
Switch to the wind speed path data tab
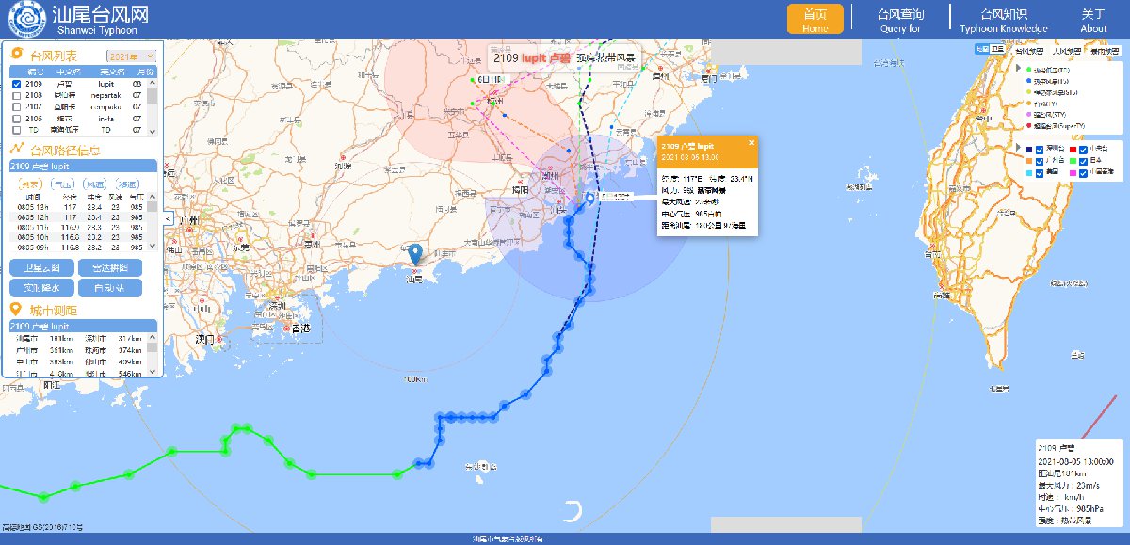coord(95,184)
